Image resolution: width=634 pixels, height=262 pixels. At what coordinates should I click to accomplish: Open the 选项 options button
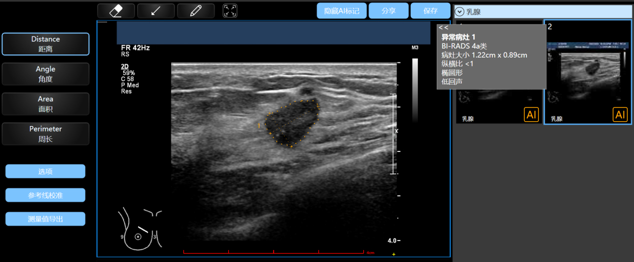[x=46, y=171]
